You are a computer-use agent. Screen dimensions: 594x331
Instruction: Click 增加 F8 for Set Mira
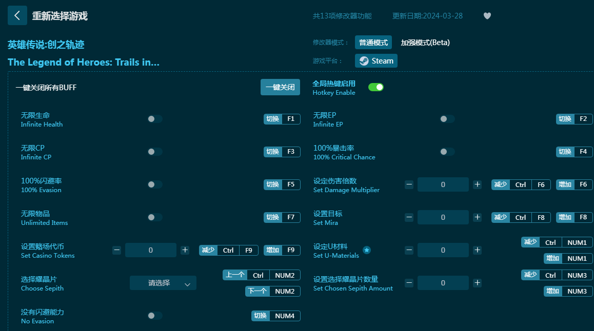[575, 218]
